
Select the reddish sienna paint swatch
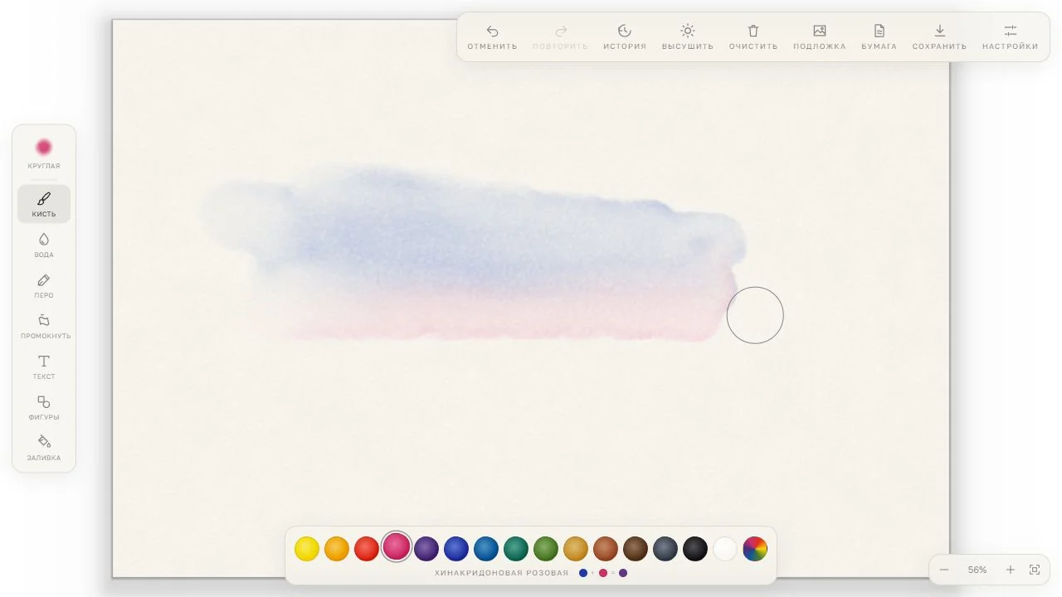point(606,549)
